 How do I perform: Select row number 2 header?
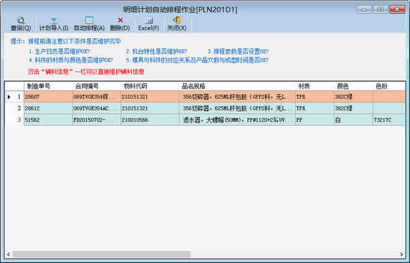pyautogui.click(x=14, y=108)
